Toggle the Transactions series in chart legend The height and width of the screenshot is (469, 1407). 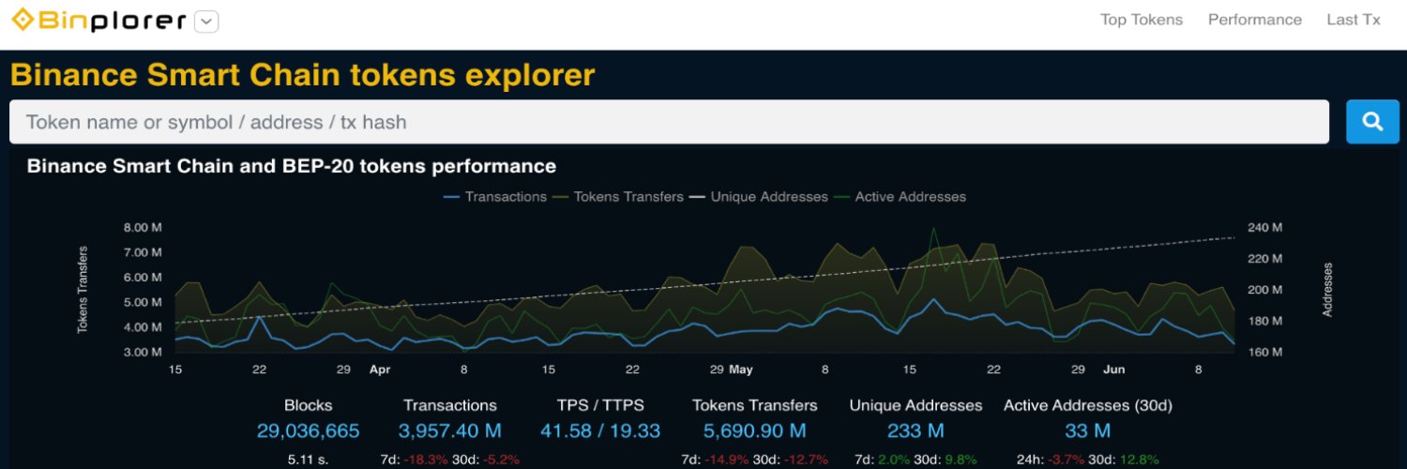[x=494, y=197]
